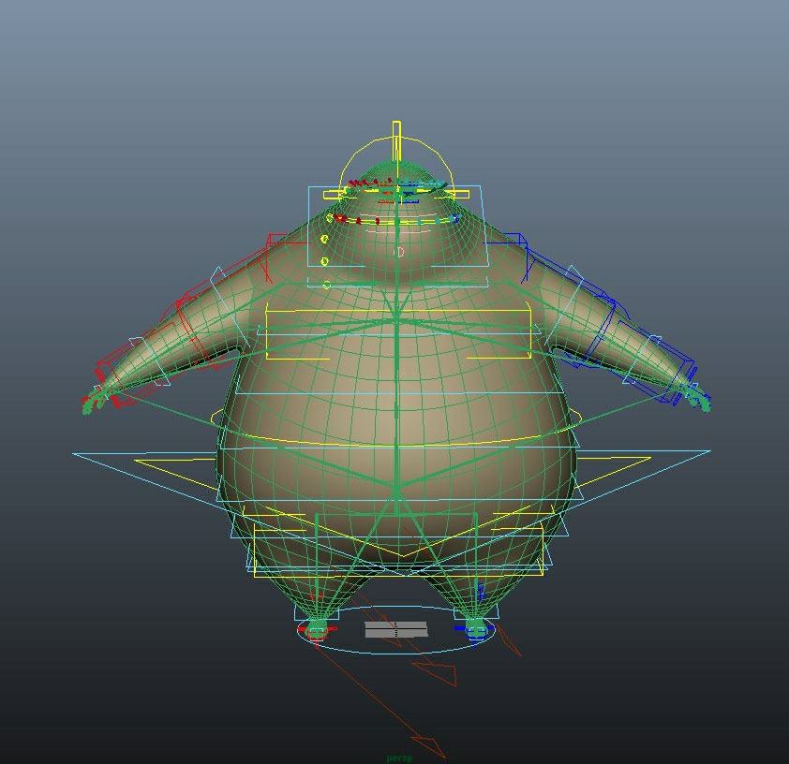The height and width of the screenshot is (764, 789).
Task: Select the gray rectangle between the feet
Action: (x=396, y=629)
